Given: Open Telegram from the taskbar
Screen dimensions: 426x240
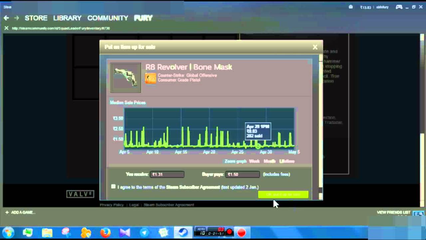Looking at the screenshot, I should 144,232.
